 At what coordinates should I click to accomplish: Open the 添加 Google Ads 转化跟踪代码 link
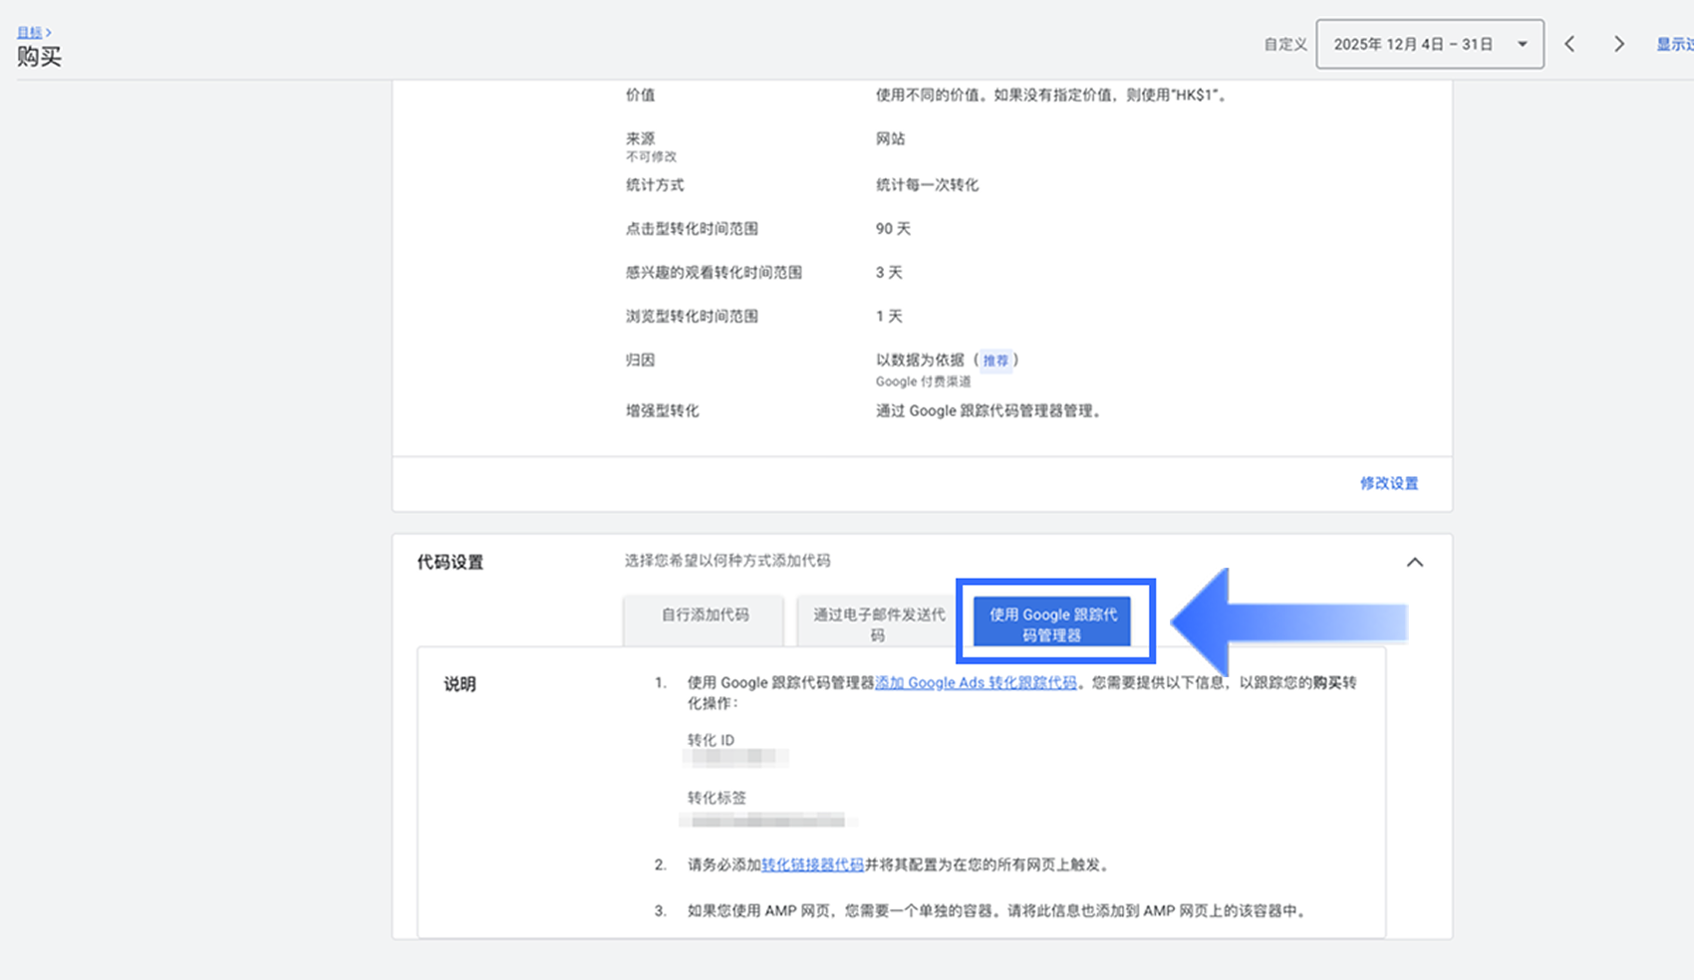click(x=976, y=683)
